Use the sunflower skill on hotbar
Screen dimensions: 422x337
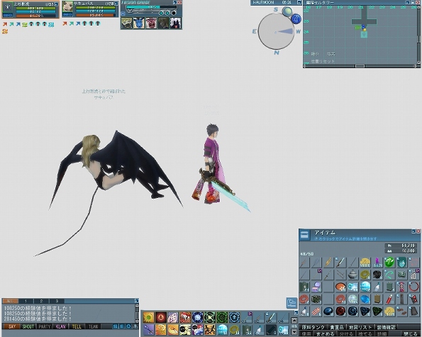tap(148, 317)
